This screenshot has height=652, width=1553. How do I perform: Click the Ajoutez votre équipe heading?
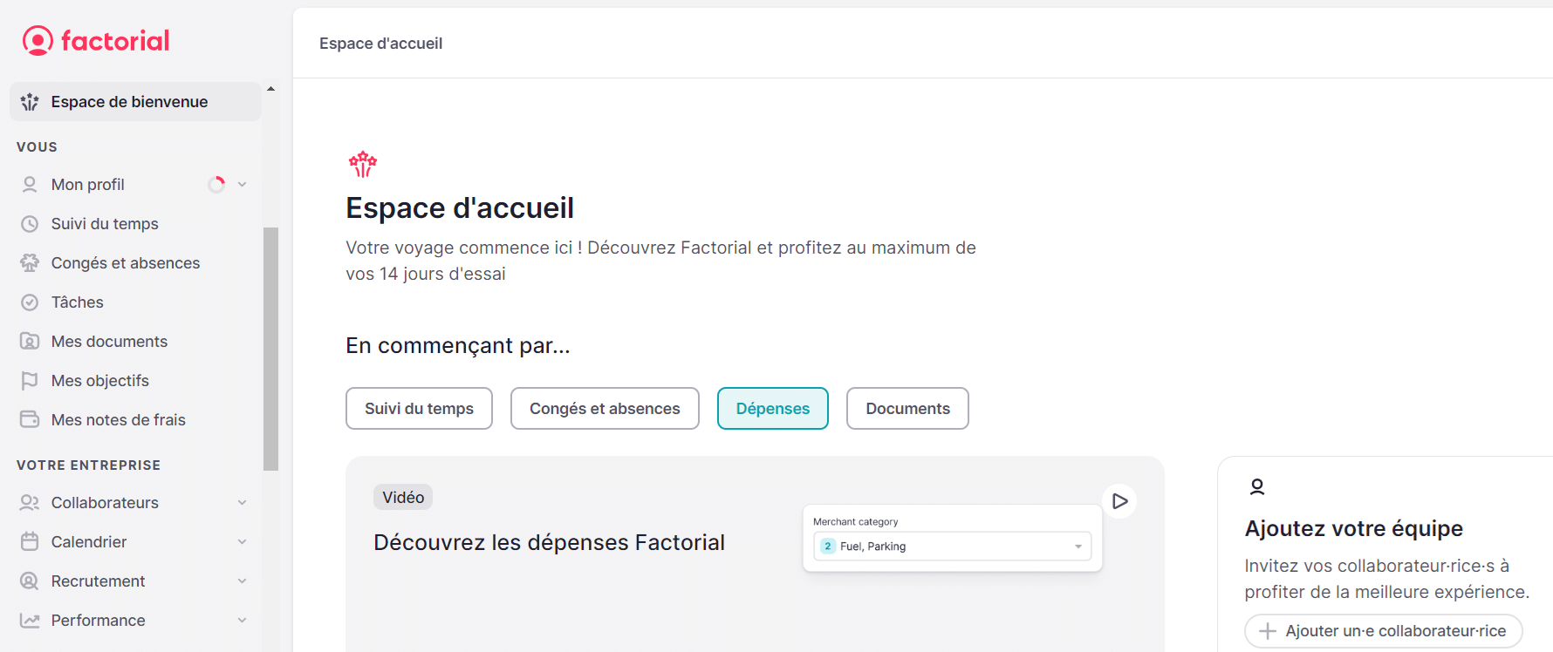pyautogui.click(x=1354, y=528)
